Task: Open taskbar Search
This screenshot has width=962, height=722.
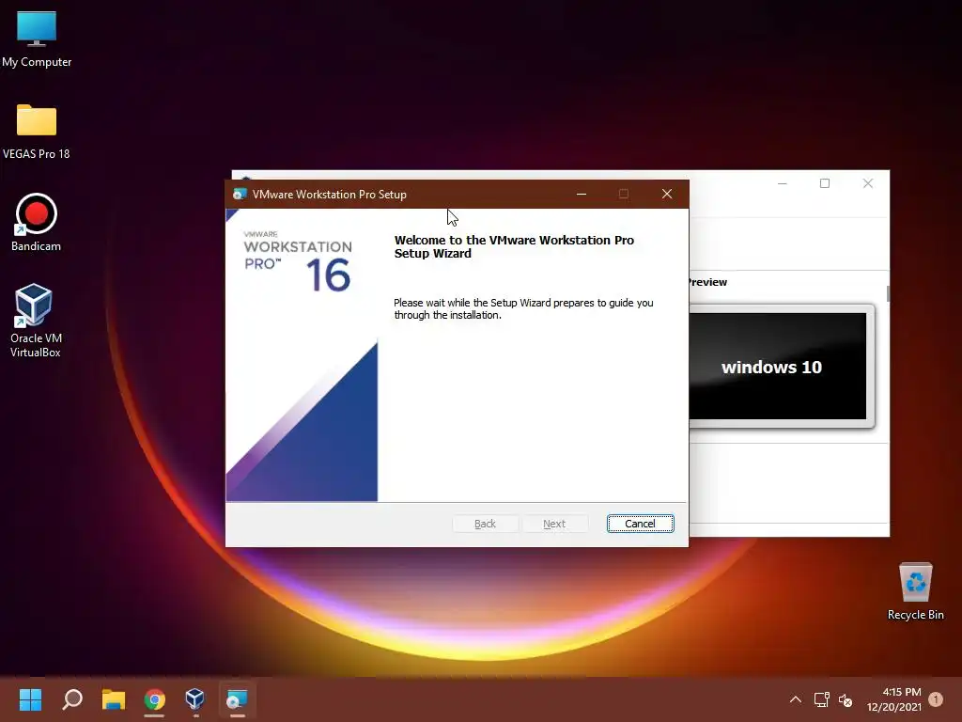Action: (x=72, y=699)
